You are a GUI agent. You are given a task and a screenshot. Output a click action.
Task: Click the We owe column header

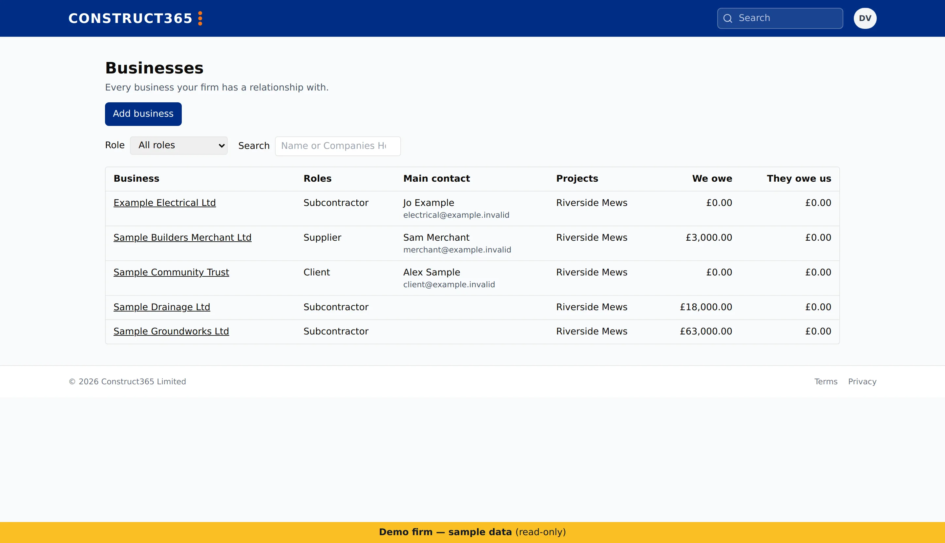pos(712,179)
